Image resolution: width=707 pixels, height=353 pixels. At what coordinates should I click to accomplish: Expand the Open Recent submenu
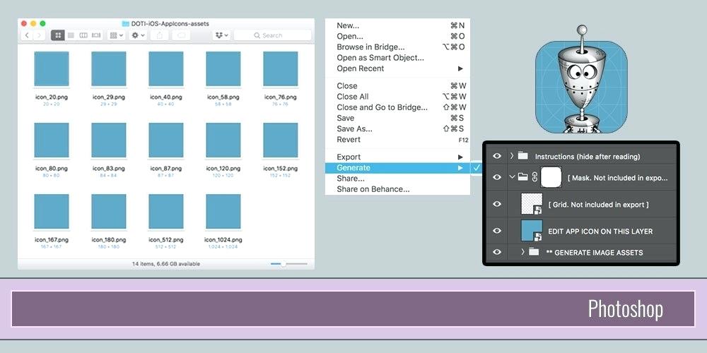397,68
